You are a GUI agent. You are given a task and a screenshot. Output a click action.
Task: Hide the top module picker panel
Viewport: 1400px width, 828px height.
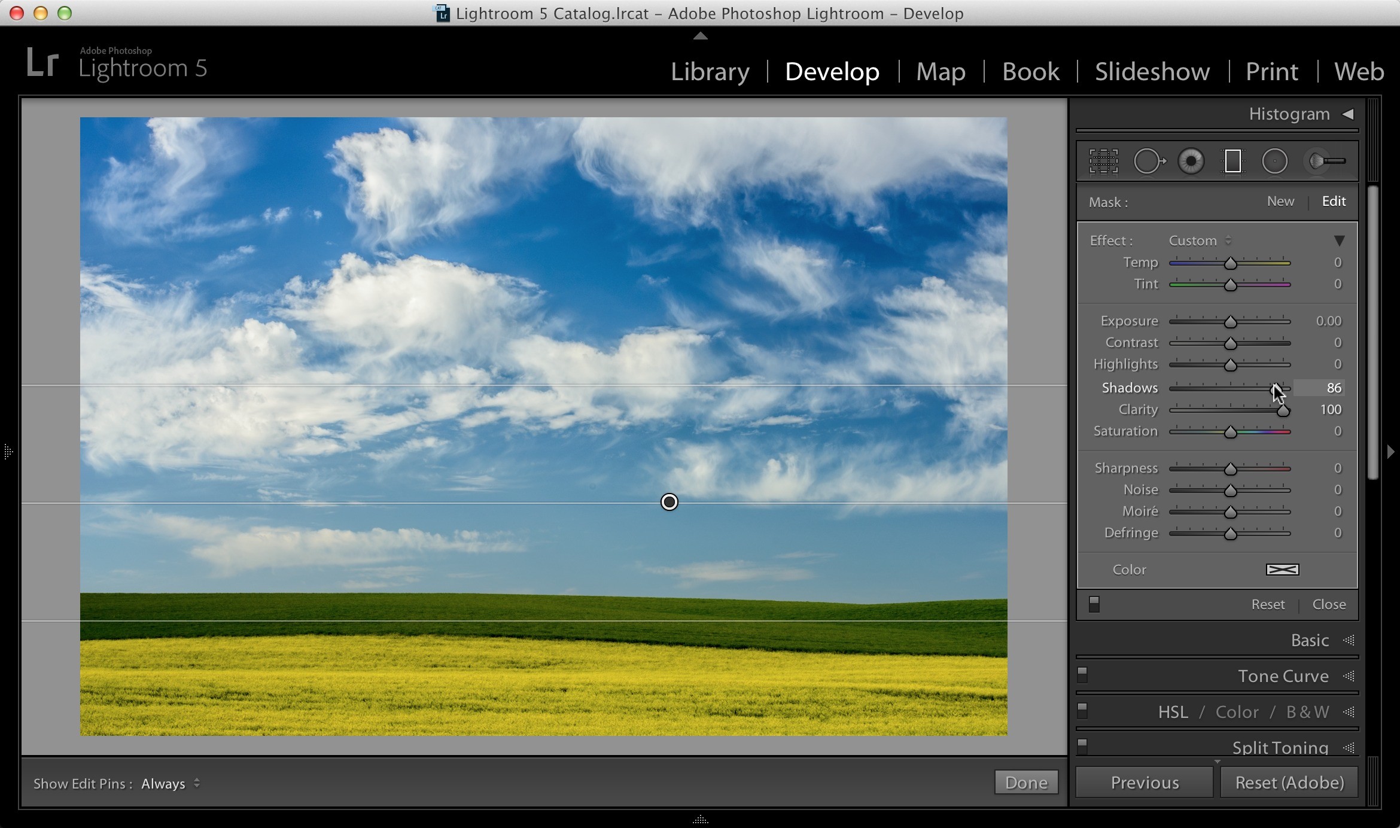click(x=700, y=36)
